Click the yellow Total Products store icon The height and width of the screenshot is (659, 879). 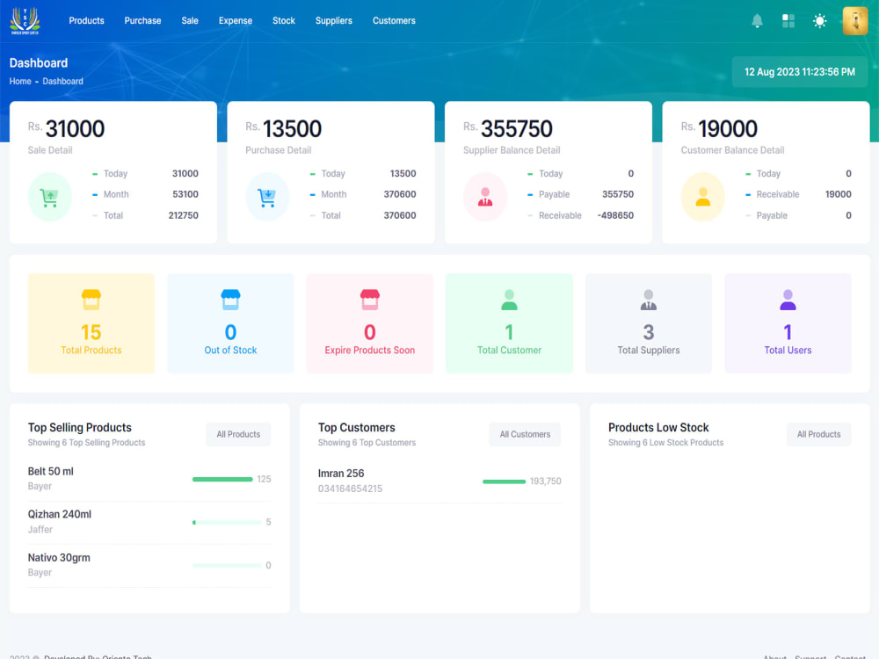tap(91, 300)
